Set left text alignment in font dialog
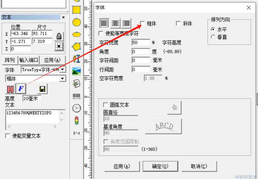The width and height of the screenshot is (258, 179). [104, 23]
